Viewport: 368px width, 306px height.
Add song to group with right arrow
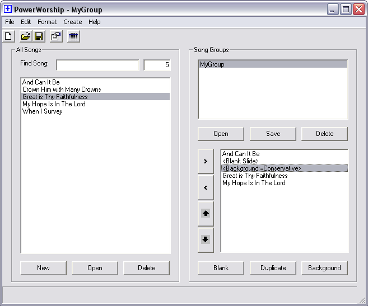(206, 161)
